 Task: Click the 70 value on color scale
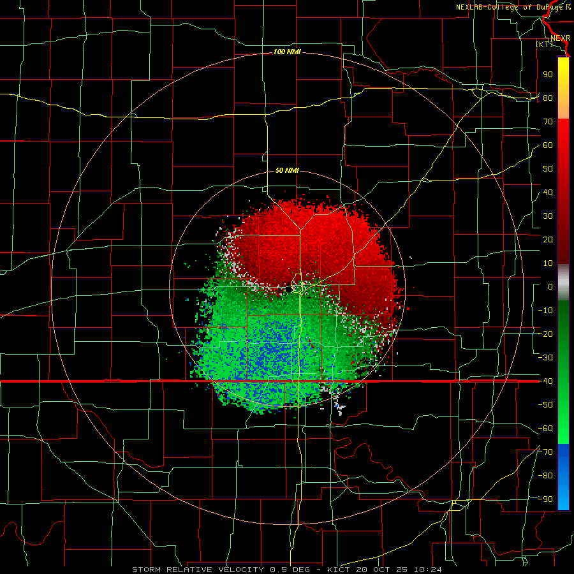coord(548,122)
